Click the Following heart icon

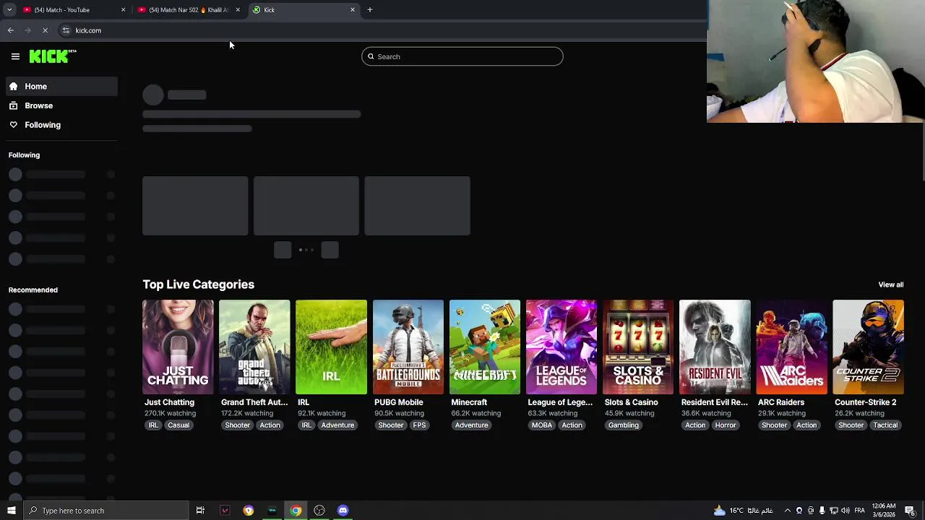pyautogui.click(x=13, y=125)
